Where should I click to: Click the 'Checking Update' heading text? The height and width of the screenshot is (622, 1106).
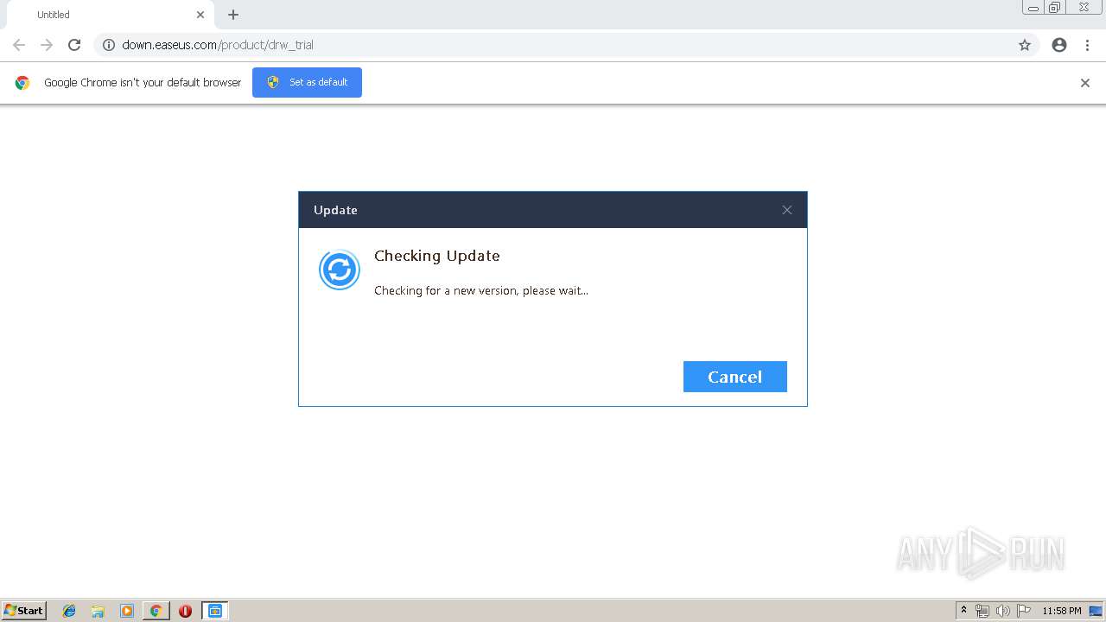coord(437,256)
